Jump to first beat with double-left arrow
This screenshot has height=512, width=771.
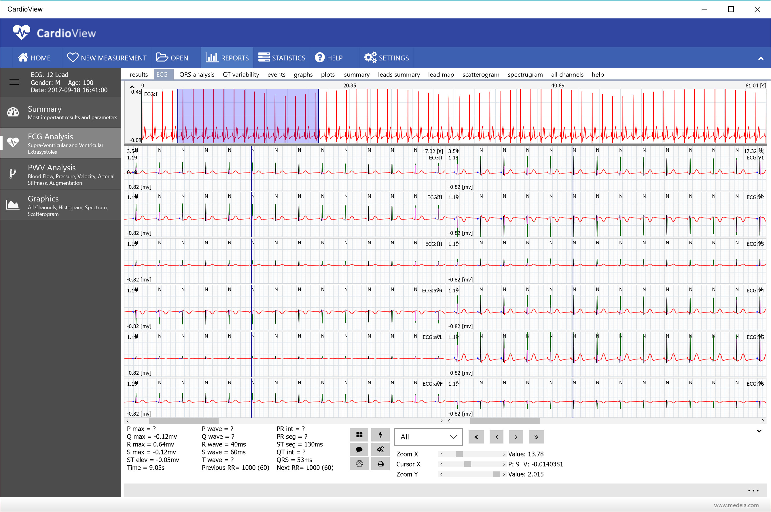click(x=476, y=437)
